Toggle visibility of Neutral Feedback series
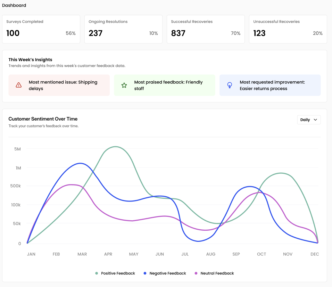332x287 pixels. click(215, 273)
